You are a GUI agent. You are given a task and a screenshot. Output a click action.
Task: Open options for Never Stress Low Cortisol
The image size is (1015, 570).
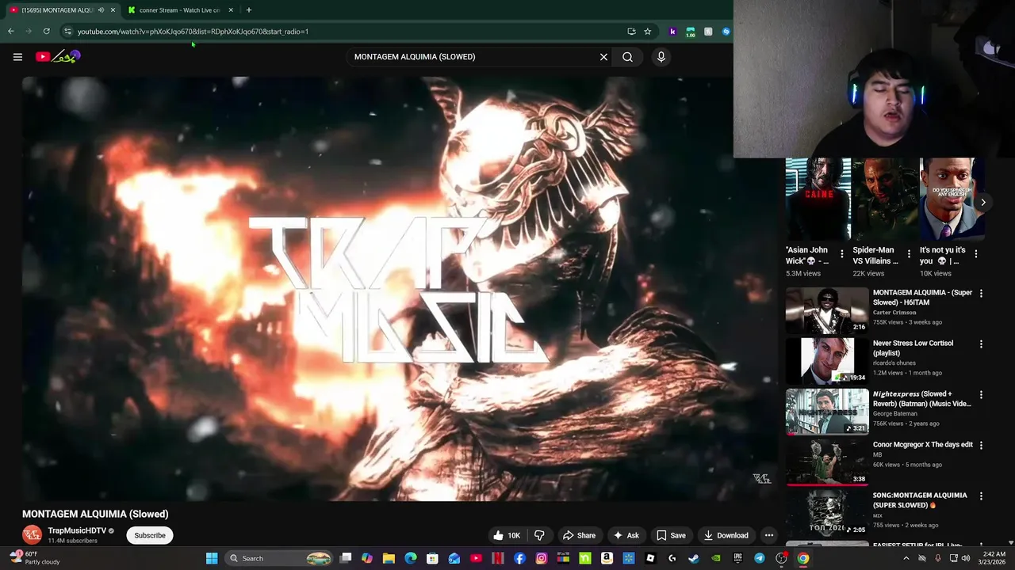point(981,344)
